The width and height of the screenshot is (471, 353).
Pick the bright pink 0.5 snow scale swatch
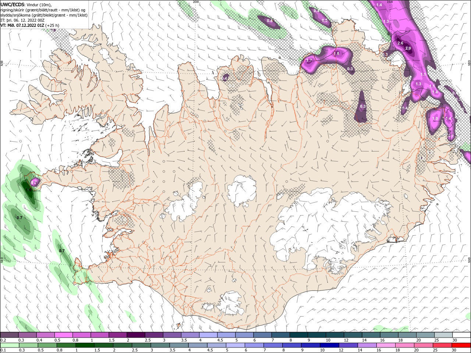click(63, 335)
